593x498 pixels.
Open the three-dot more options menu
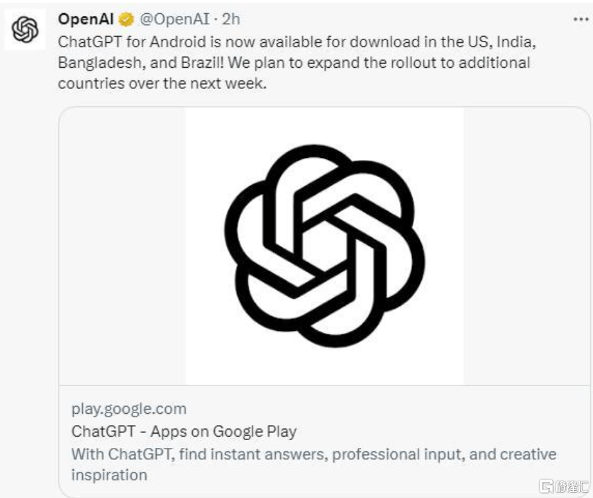580,20
